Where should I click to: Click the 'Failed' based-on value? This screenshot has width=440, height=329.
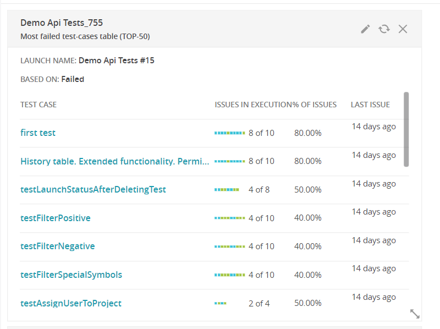pos(73,79)
